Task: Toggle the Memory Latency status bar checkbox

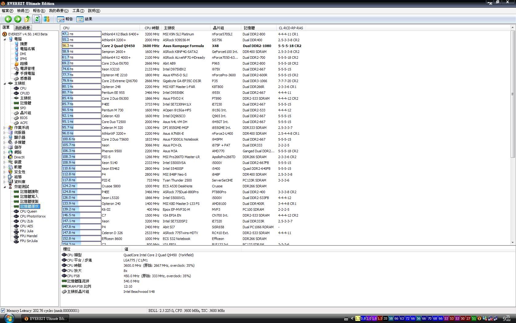Action: point(3,311)
